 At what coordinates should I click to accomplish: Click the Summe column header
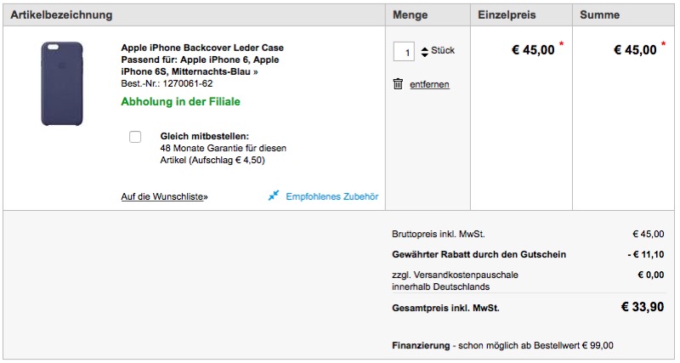(x=599, y=14)
